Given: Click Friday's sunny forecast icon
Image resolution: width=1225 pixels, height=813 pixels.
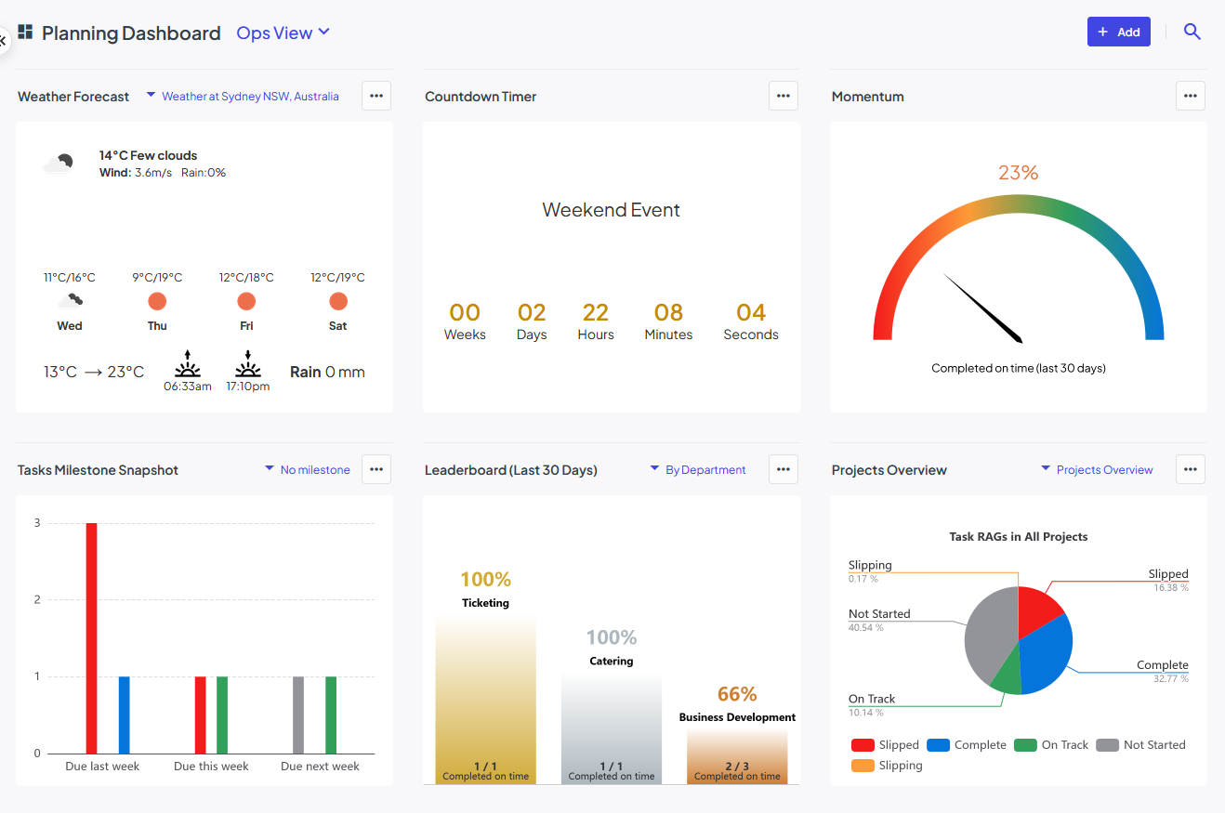Looking at the screenshot, I should pos(246,301).
